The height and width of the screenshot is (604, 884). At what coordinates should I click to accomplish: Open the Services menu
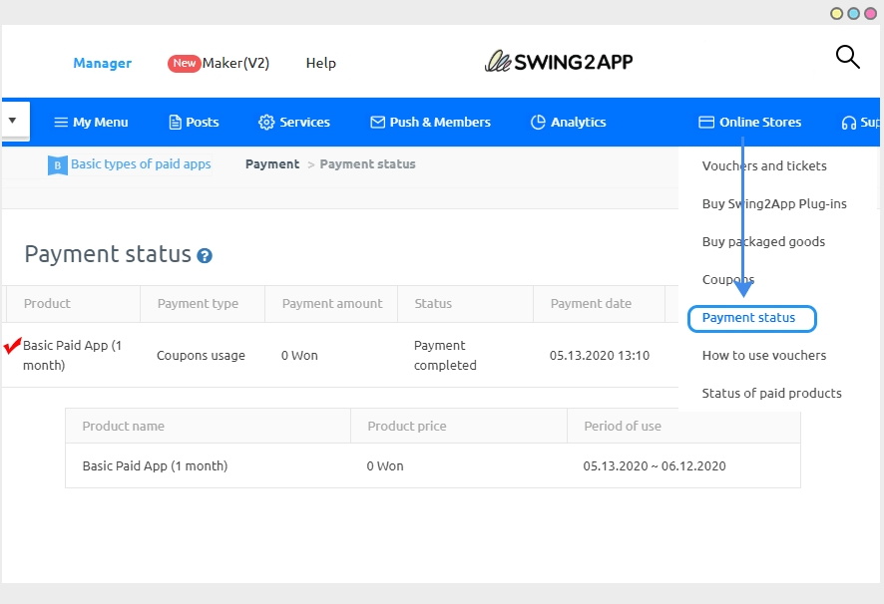pos(294,123)
